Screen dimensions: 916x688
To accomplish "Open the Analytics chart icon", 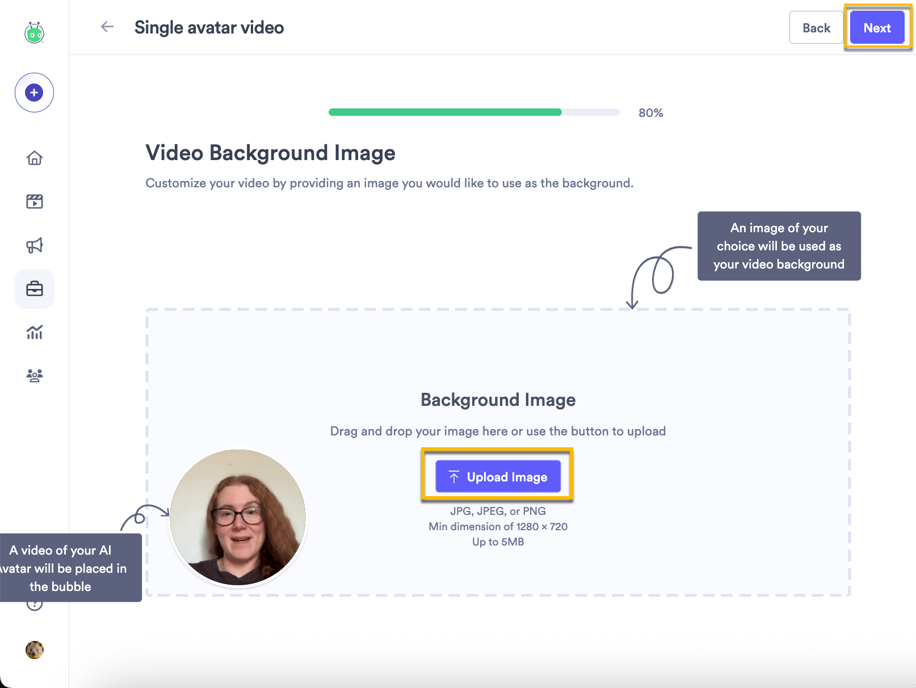I will (x=34, y=333).
